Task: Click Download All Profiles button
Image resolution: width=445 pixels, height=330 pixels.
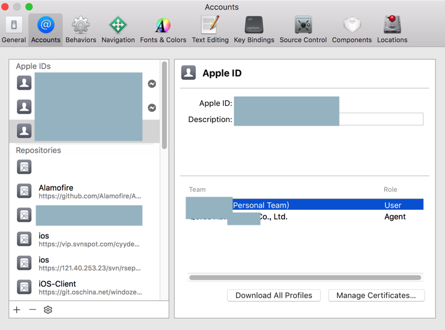Action: [x=273, y=295]
